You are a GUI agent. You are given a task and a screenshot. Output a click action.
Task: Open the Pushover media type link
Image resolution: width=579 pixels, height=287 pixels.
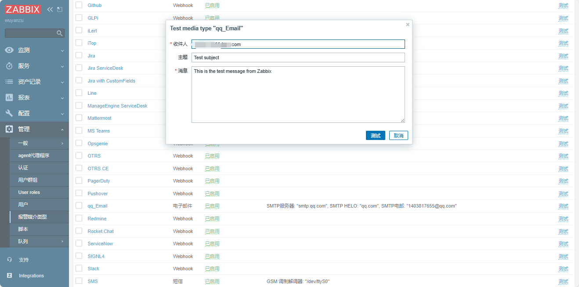pos(98,194)
